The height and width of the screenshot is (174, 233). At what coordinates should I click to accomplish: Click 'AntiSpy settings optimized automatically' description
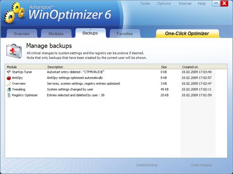click(x=75, y=78)
